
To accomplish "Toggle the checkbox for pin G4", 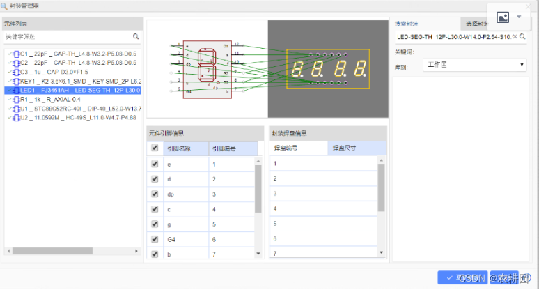I will click(155, 238).
